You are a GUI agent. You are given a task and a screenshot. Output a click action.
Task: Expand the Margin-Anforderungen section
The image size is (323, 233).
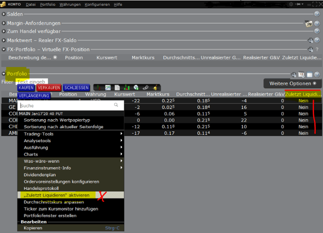pyautogui.click(x=3, y=23)
